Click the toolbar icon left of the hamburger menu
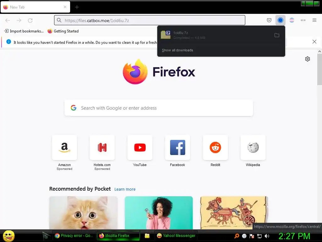The height and width of the screenshot is (242, 322). (303, 20)
